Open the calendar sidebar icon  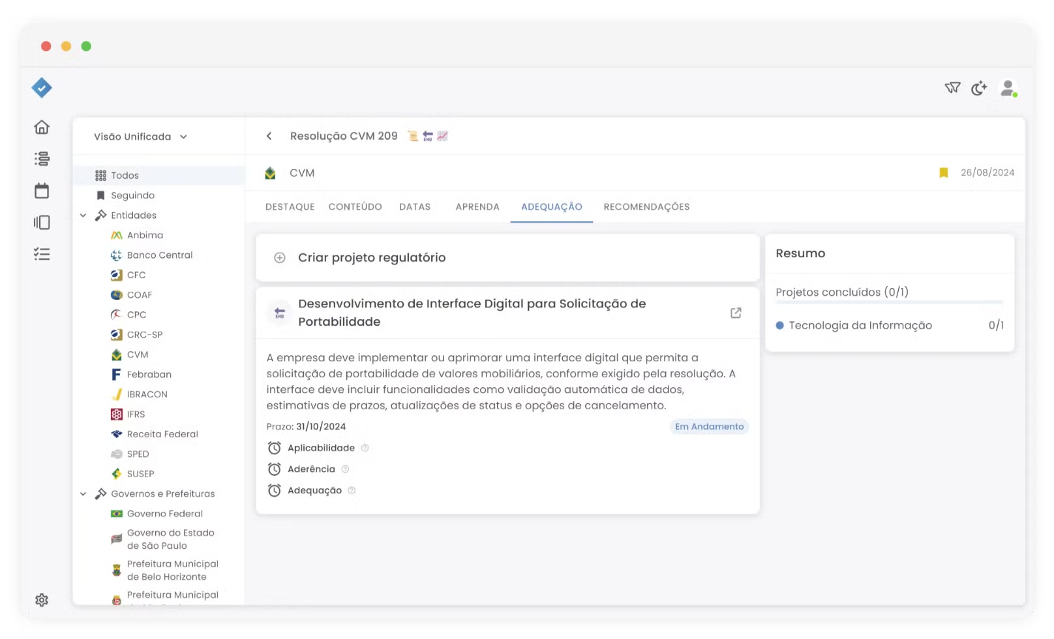[x=42, y=191]
